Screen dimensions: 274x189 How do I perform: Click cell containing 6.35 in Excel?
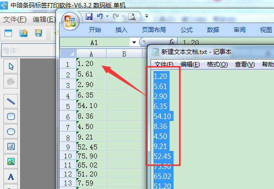(x=91, y=95)
